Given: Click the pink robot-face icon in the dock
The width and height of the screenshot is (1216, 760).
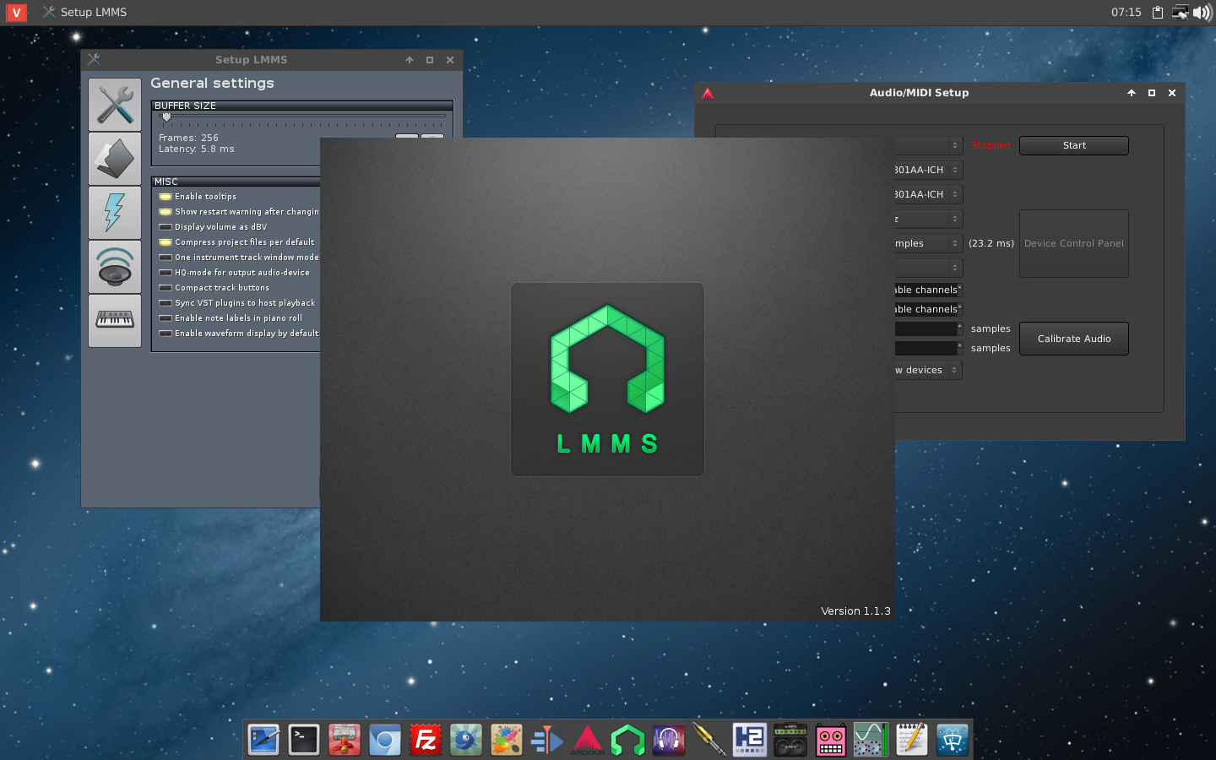Looking at the screenshot, I should pos(831,740).
